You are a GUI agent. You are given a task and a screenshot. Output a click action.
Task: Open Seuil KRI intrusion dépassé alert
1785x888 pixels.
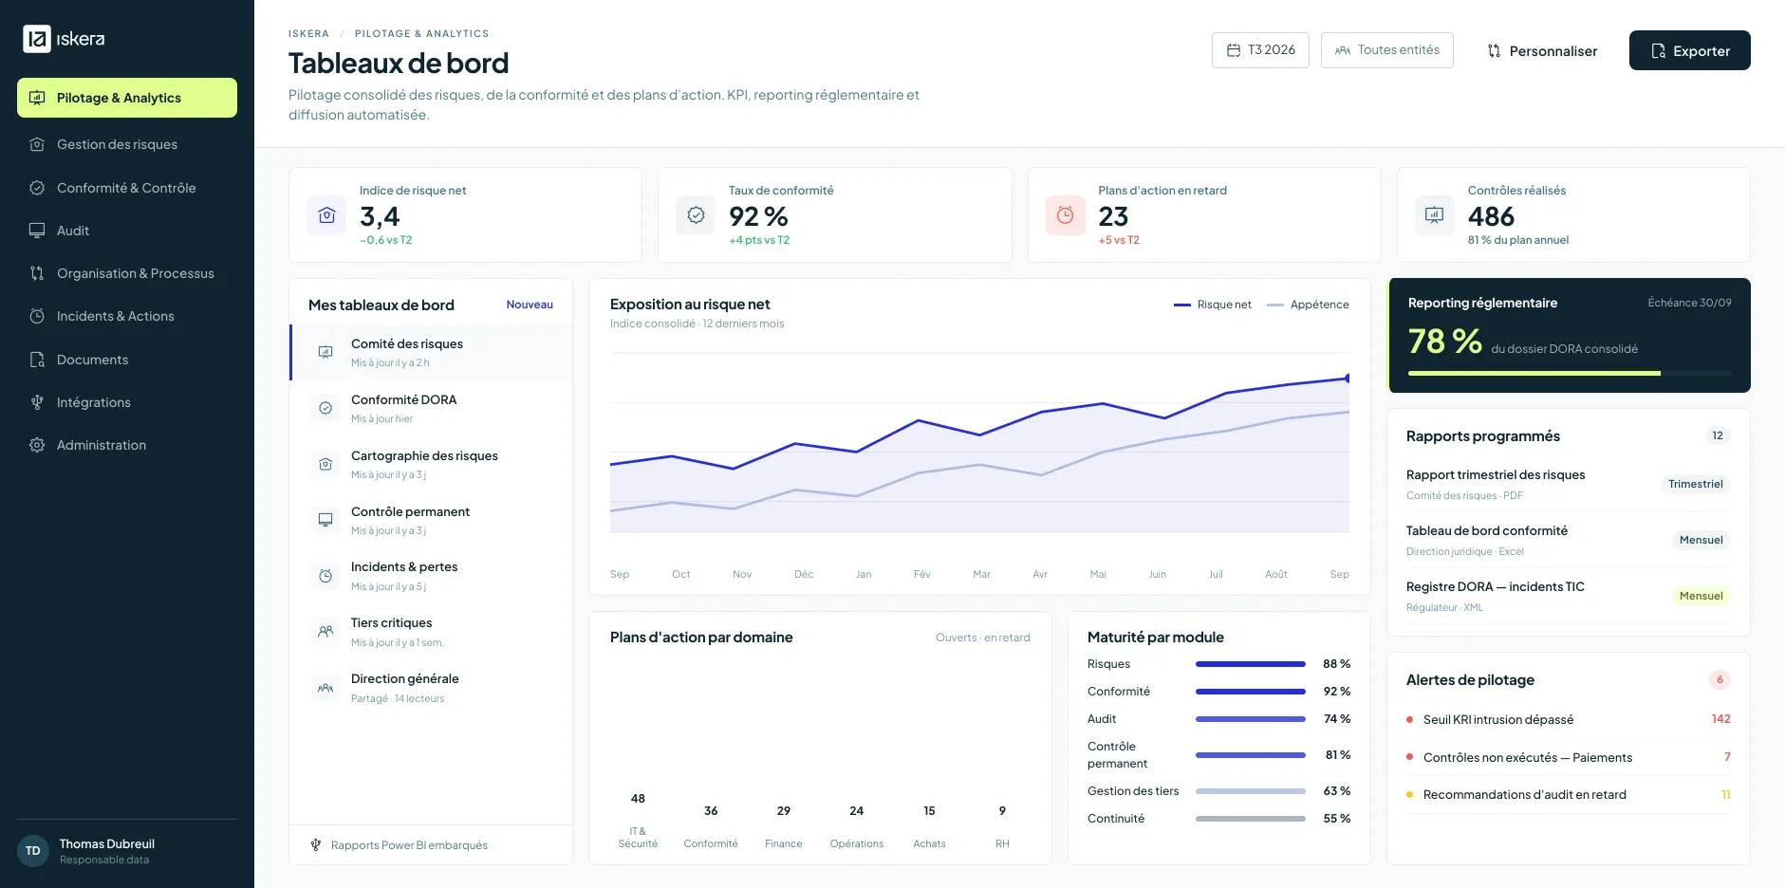tap(1569, 719)
